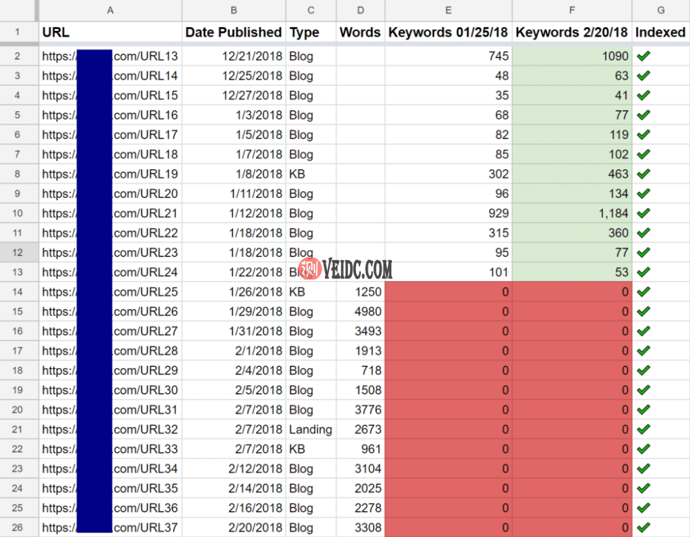690x537 pixels.
Task: Select the Type cell 'KB' in URL33 row
Action: coord(311,449)
